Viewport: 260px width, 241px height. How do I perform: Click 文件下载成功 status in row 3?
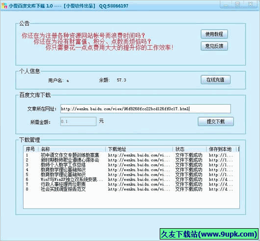tap(189, 165)
